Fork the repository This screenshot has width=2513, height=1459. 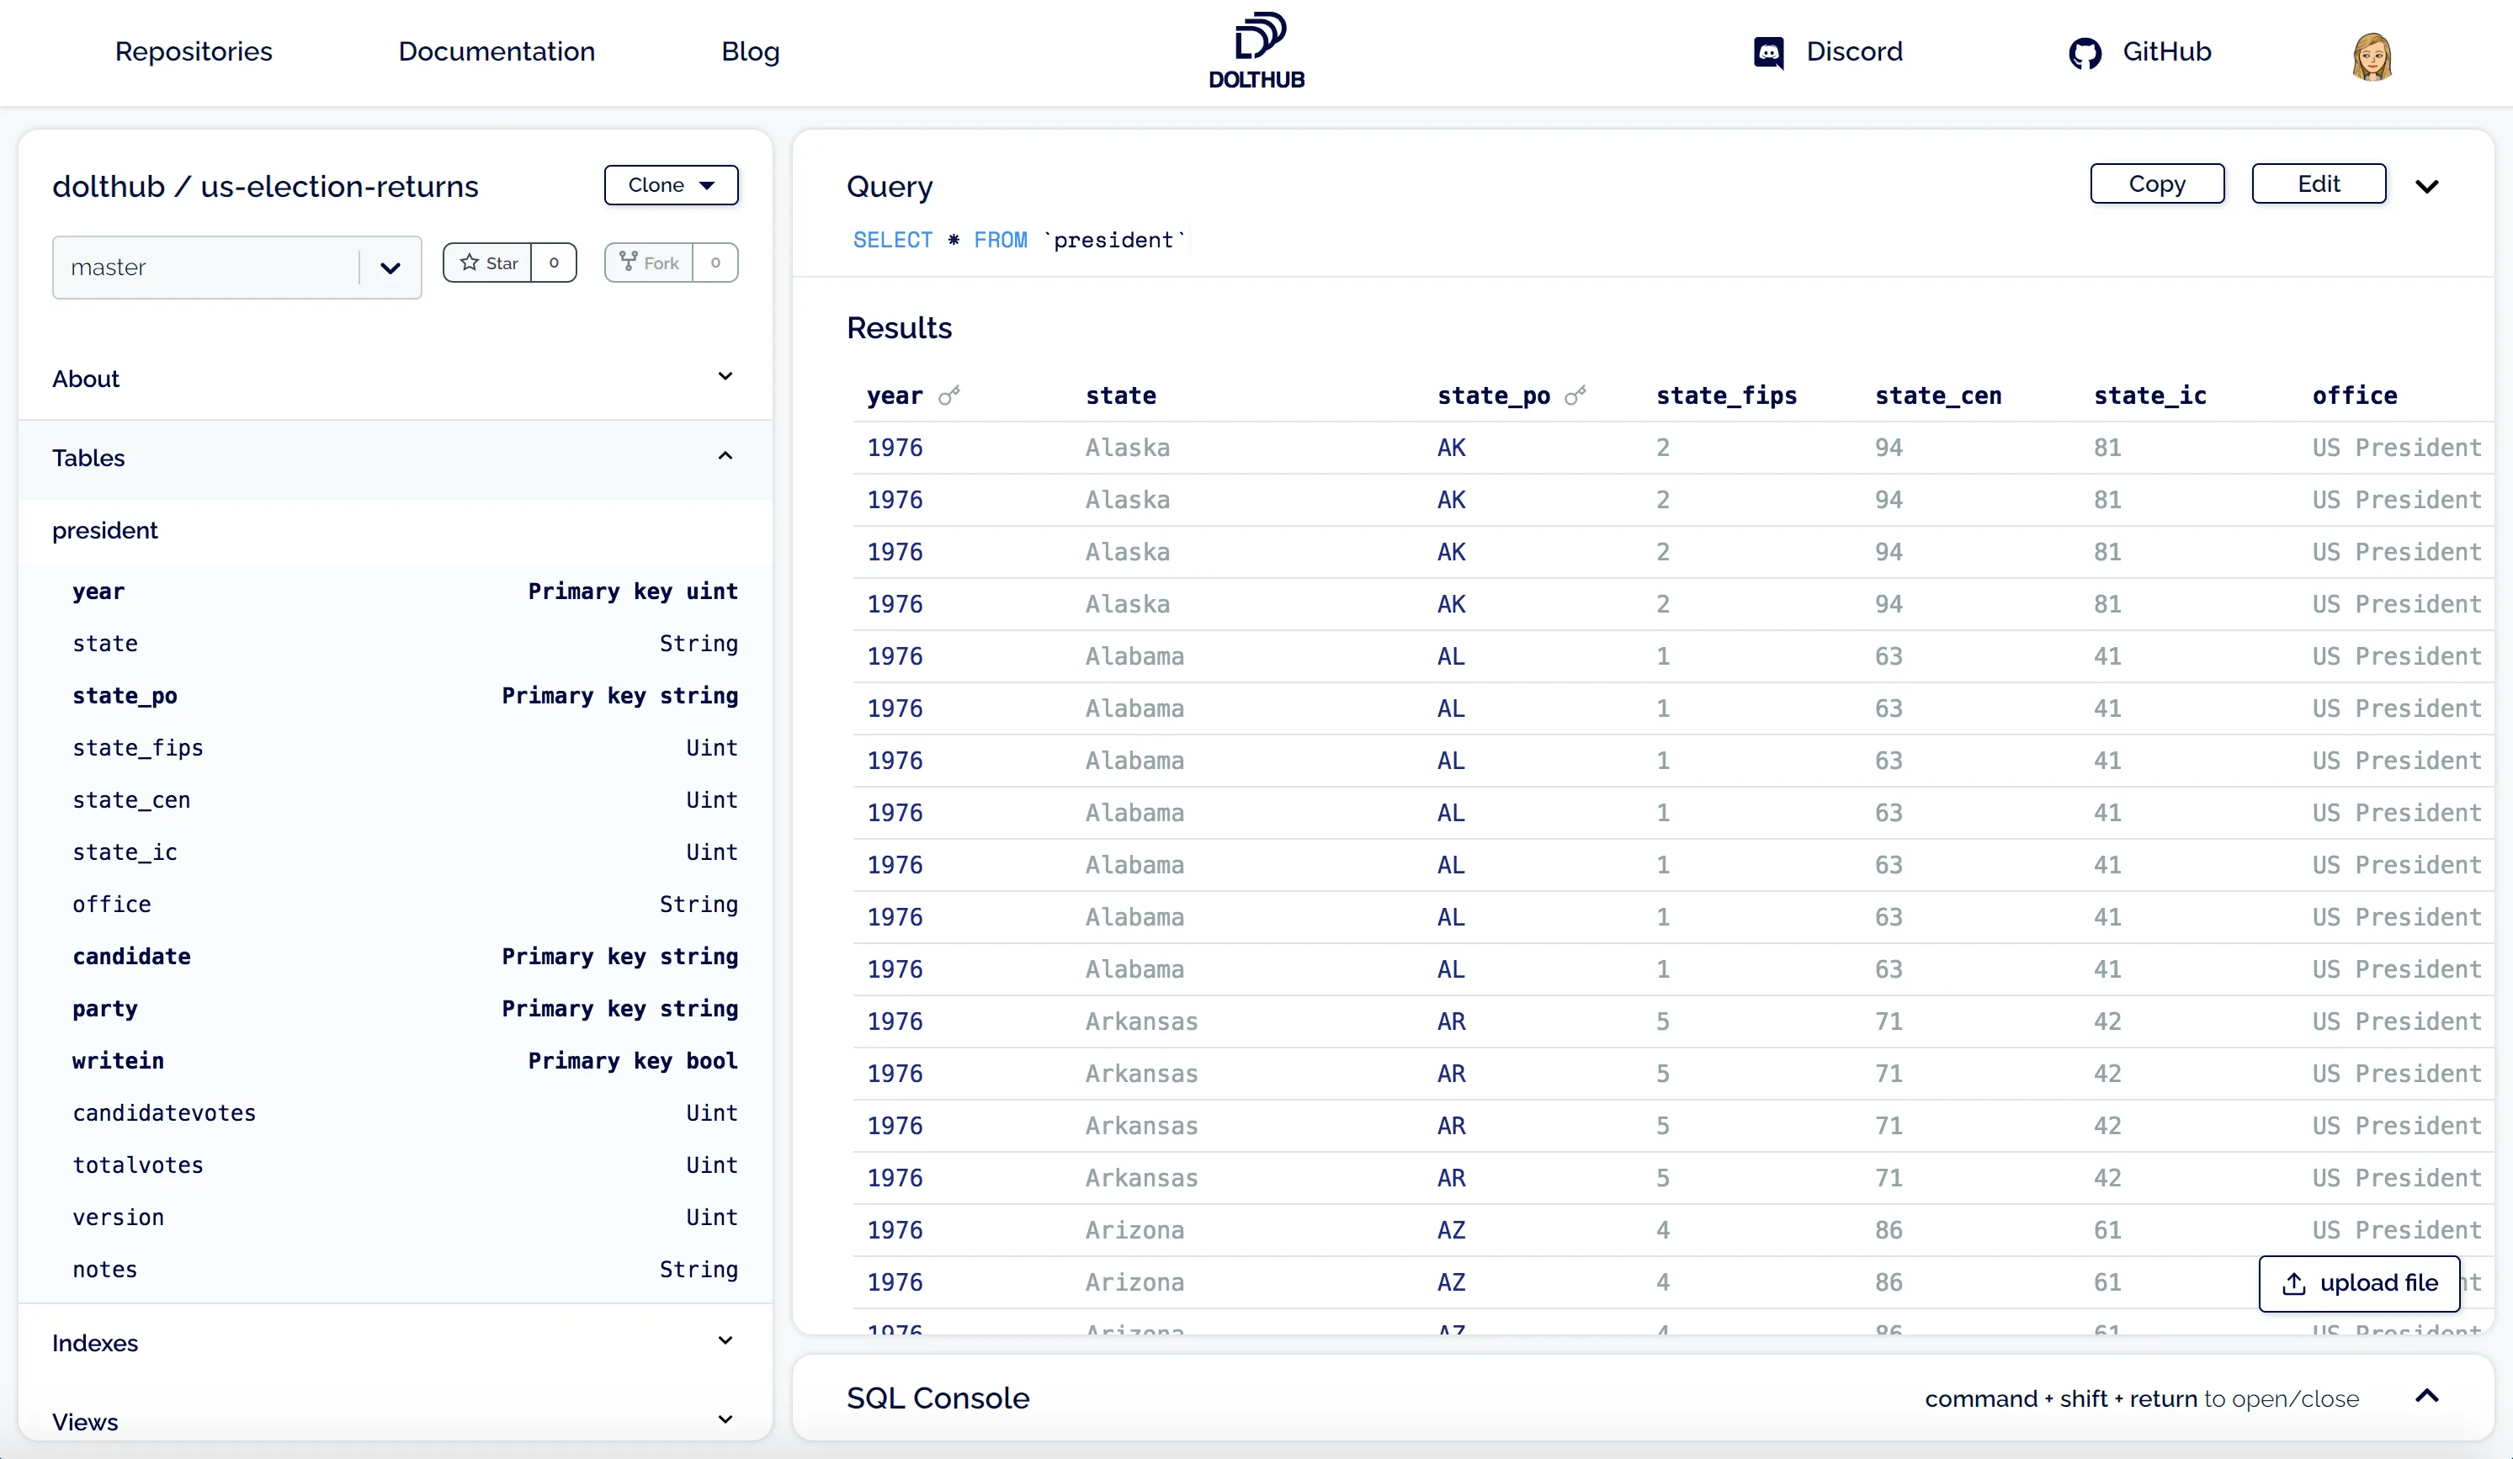click(x=649, y=263)
